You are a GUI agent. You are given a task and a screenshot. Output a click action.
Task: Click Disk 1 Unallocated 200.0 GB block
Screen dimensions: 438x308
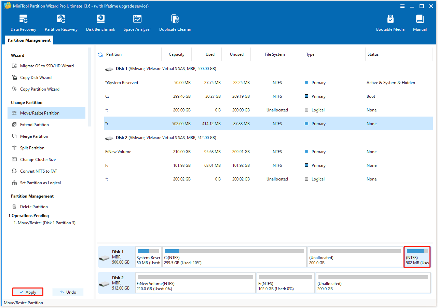pyautogui.click(x=355, y=257)
